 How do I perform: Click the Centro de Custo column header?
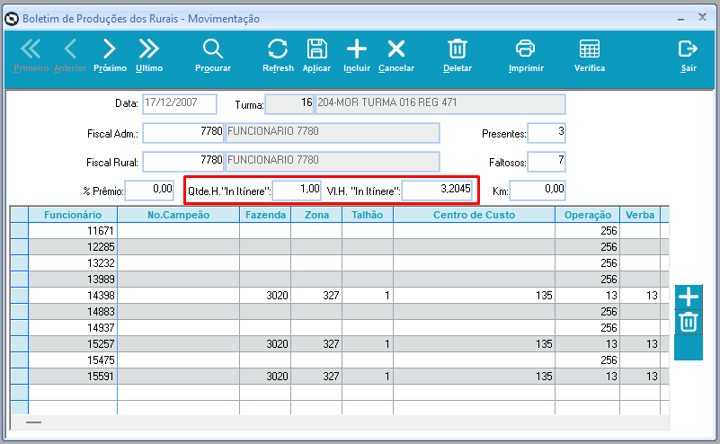tap(474, 215)
